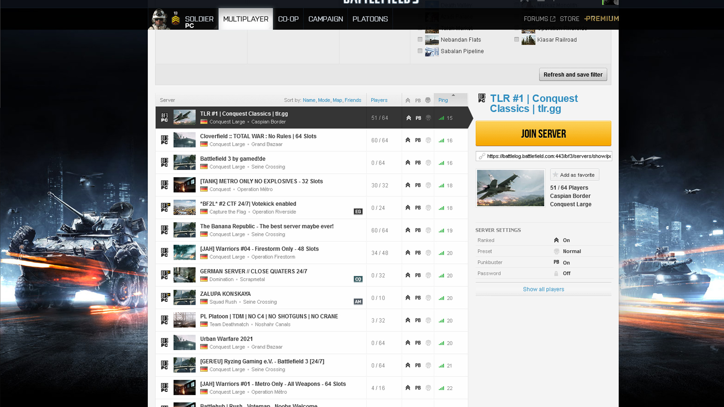Tick the Sabalan Pipeline checkbox
Image resolution: width=724 pixels, height=407 pixels.
(x=420, y=51)
